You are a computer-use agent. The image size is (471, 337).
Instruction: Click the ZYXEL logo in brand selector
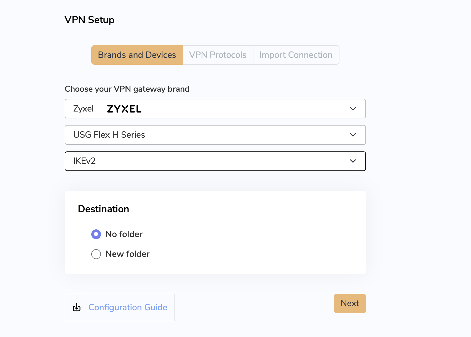124,109
